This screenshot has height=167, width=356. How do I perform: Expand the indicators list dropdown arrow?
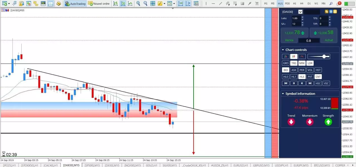(x=164, y=4)
